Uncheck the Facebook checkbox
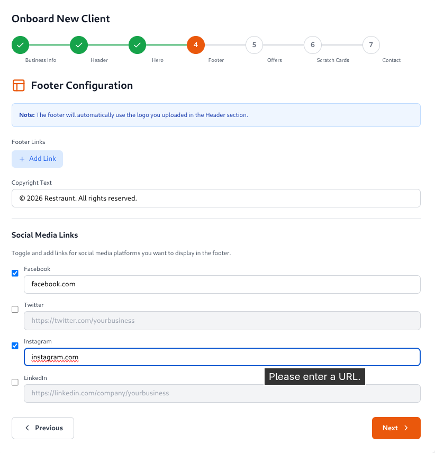 15,273
